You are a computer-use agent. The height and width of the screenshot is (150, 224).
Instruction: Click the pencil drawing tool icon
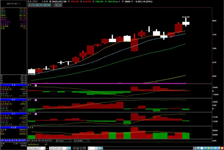[x=219, y=148]
